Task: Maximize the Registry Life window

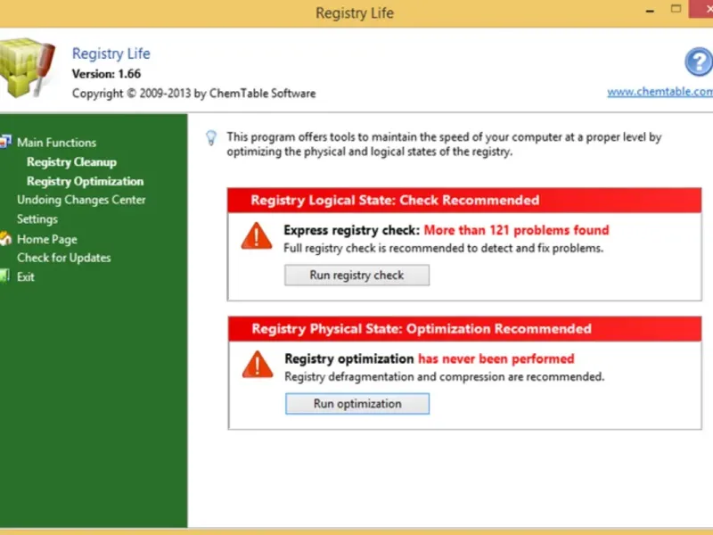Action: (676, 9)
